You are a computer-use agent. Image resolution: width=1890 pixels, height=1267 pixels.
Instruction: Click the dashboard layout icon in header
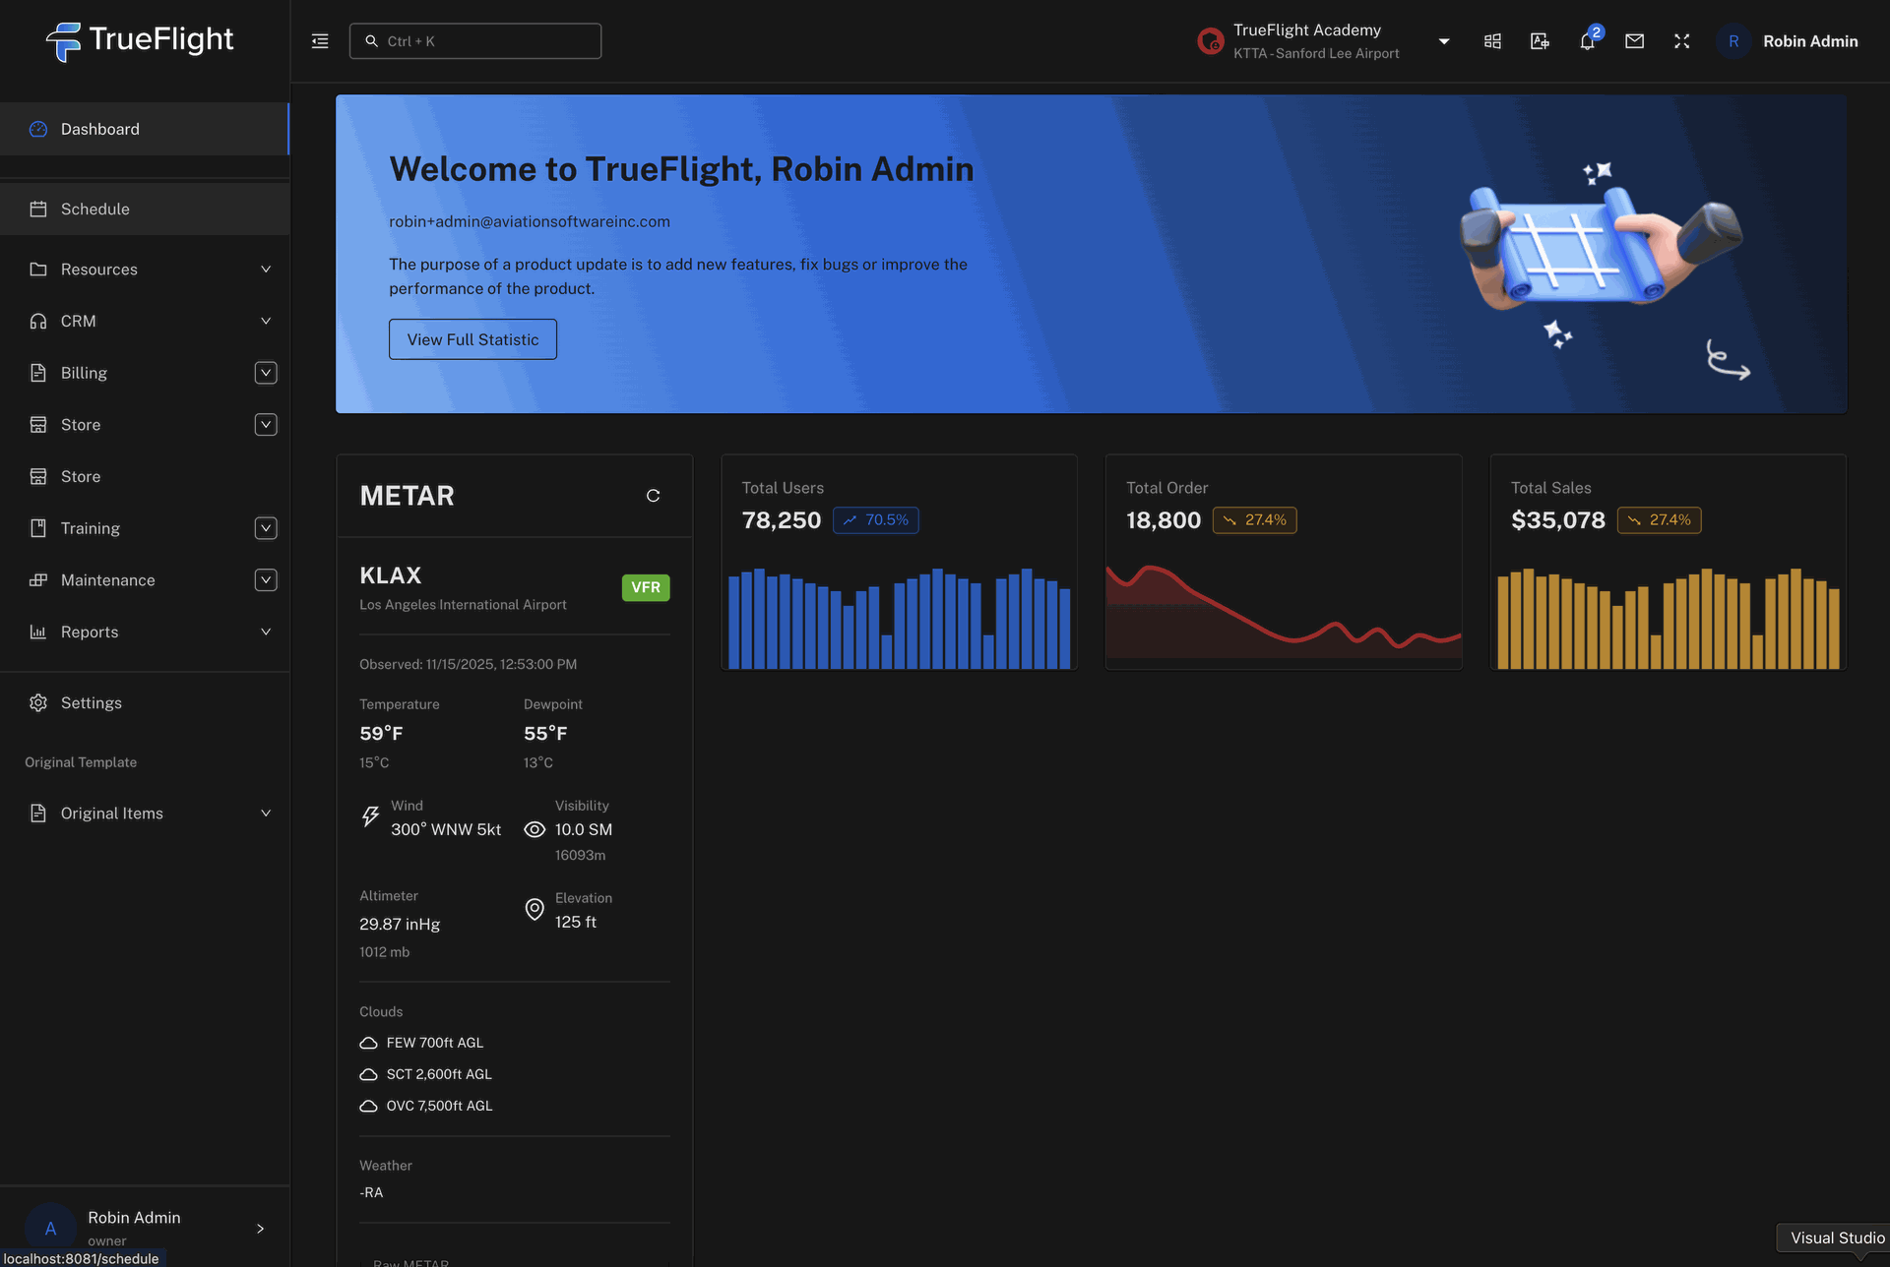point(1492,41)
